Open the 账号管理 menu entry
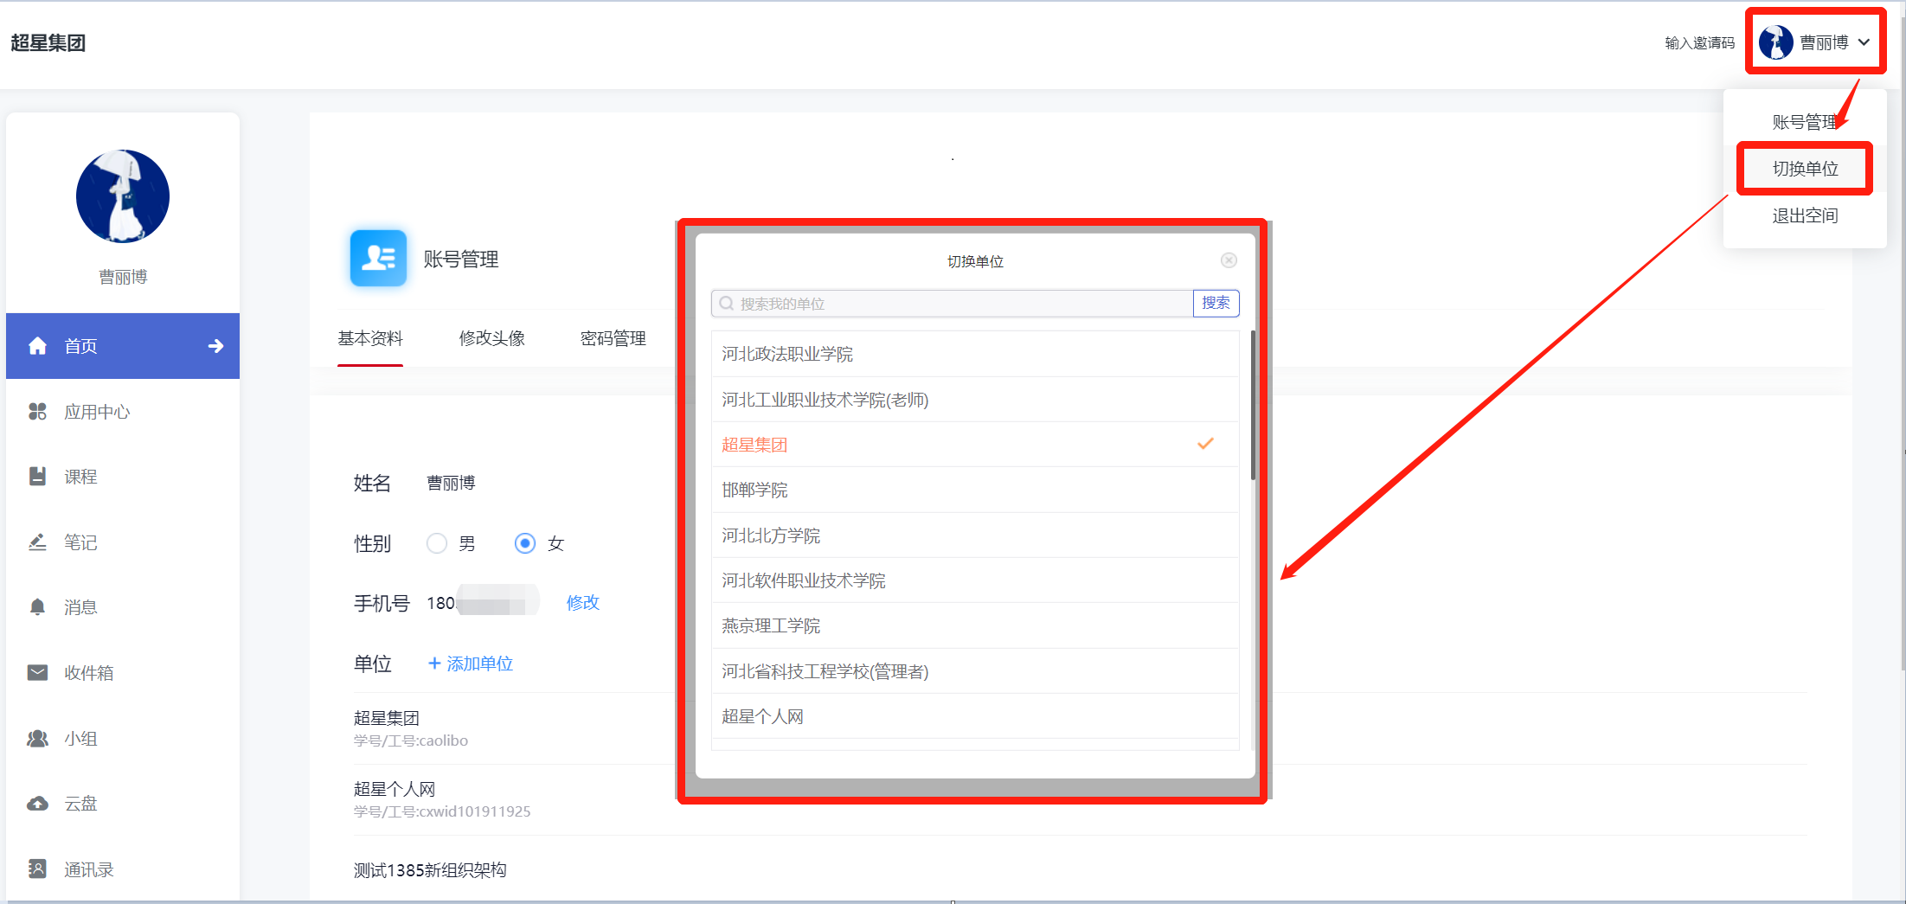 1805,122
